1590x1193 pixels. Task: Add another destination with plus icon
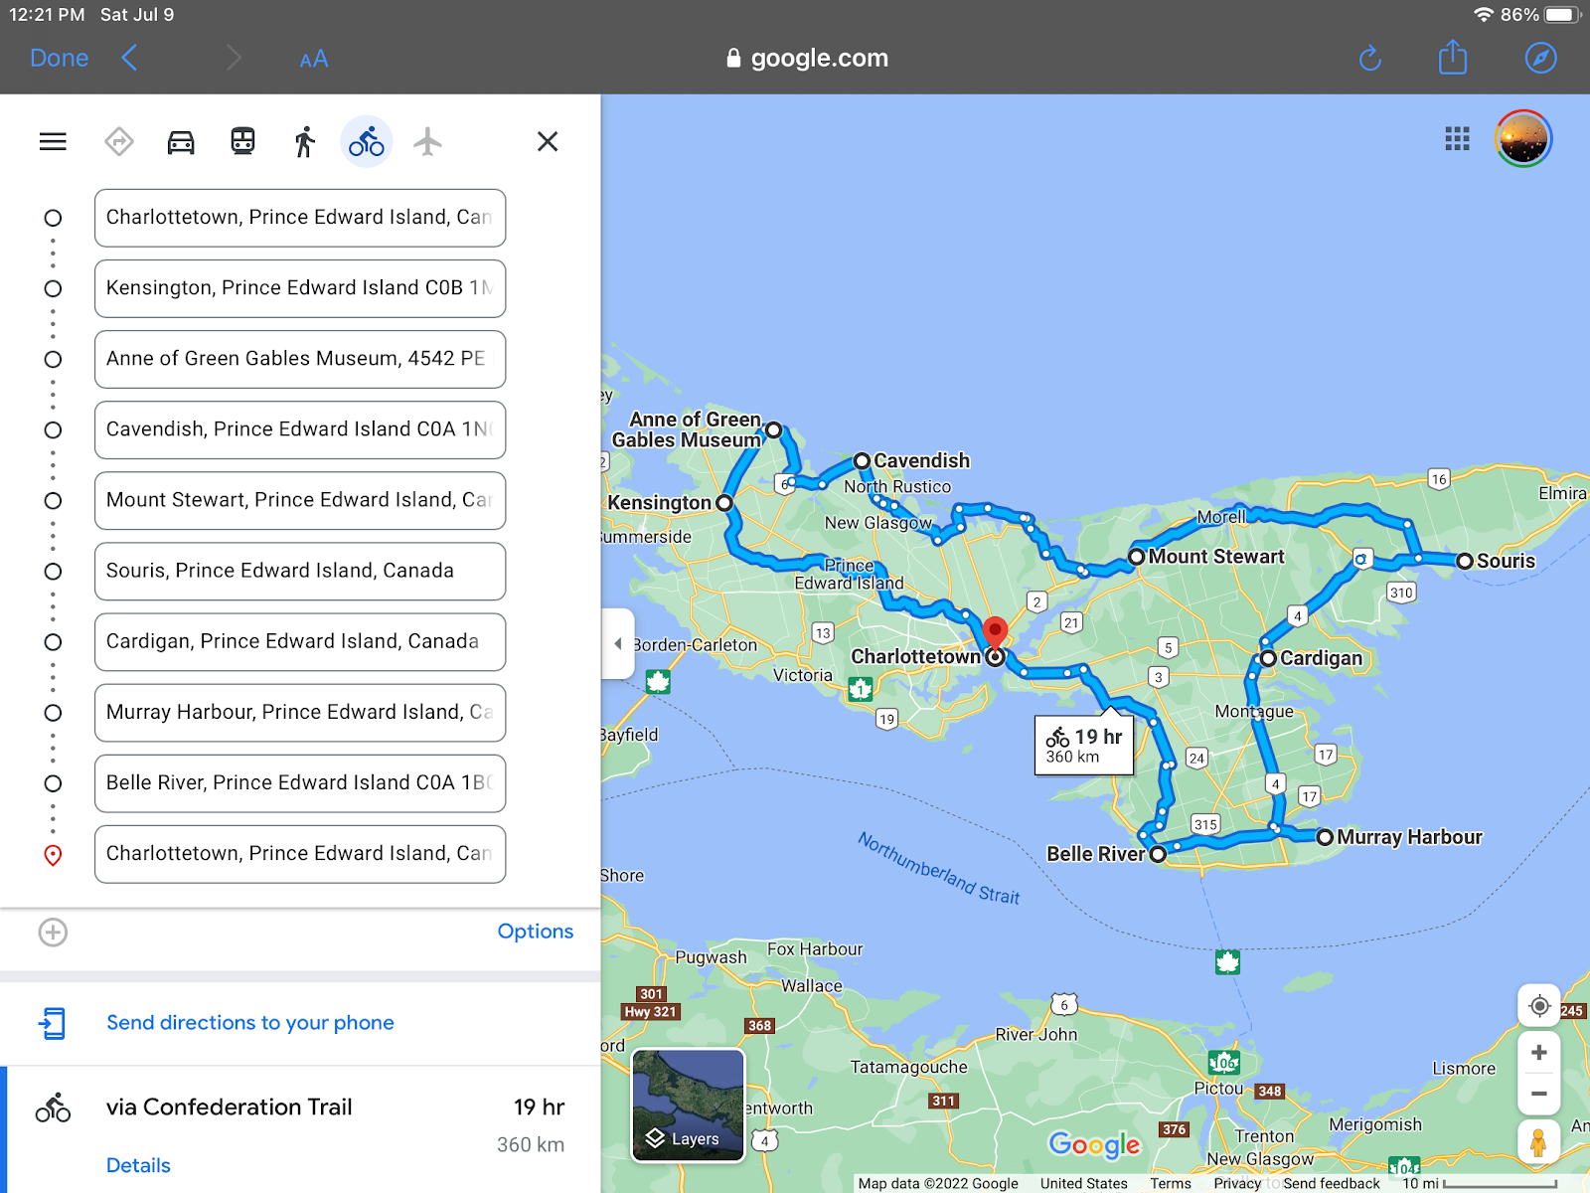(x=53, y=933)
